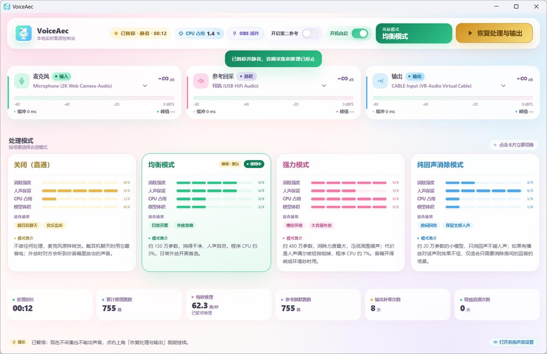
Task: Click the 输出补零次数 8 stat card
Action: click(408, 305)
